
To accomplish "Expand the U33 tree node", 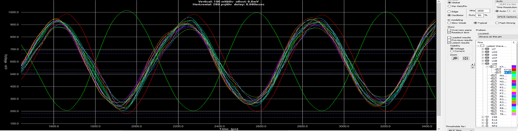I will point(483,52).
